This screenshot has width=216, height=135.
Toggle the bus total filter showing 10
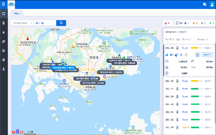pyautogui.click(x=179, y=23)
